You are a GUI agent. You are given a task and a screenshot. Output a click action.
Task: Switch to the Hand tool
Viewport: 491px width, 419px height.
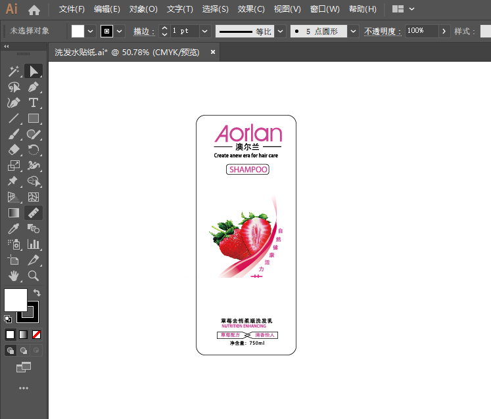pos(13,276)
